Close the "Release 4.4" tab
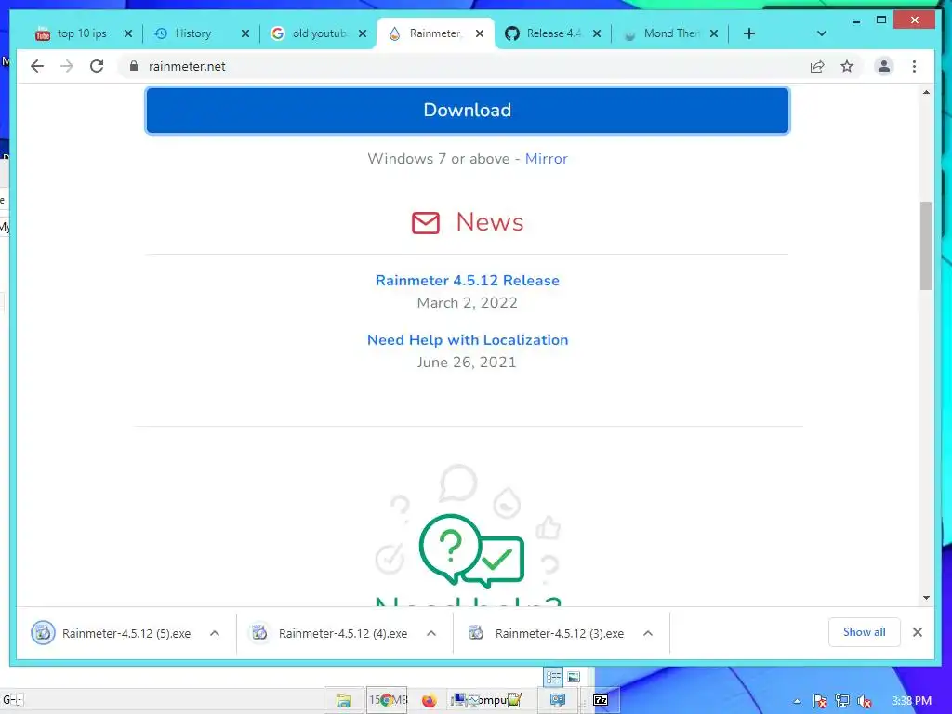 pyautogui.click(x=597, y=33)
